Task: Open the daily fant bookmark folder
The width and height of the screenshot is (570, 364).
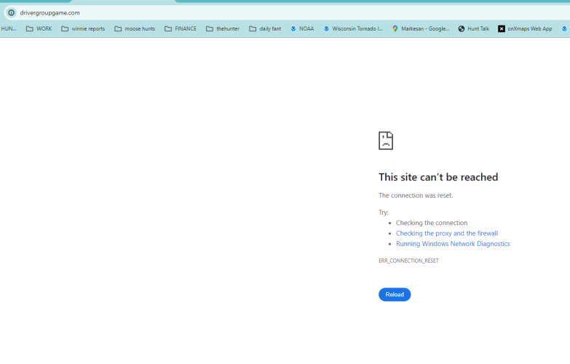Action: coord(265,28)
